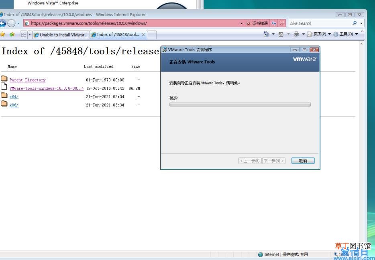The width and height of the screenshot is (375, 260).
Task: Click the Stop loading icon
Action: pyautogui.click(x=282, y=23)
